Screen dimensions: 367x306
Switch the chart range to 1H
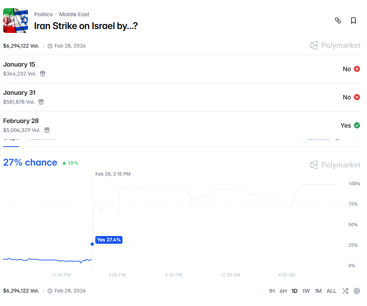coord(272,291)
